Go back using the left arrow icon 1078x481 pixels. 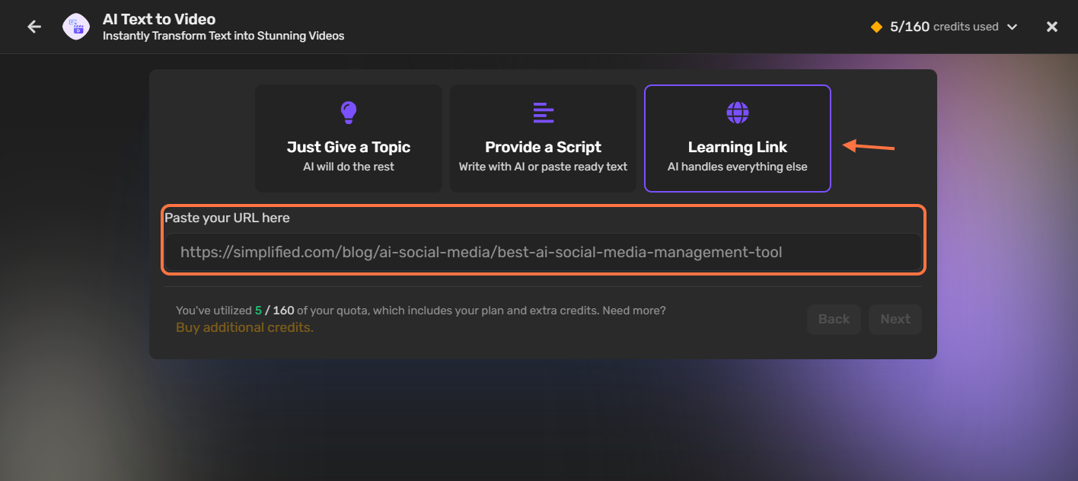[x=34, y=27]
